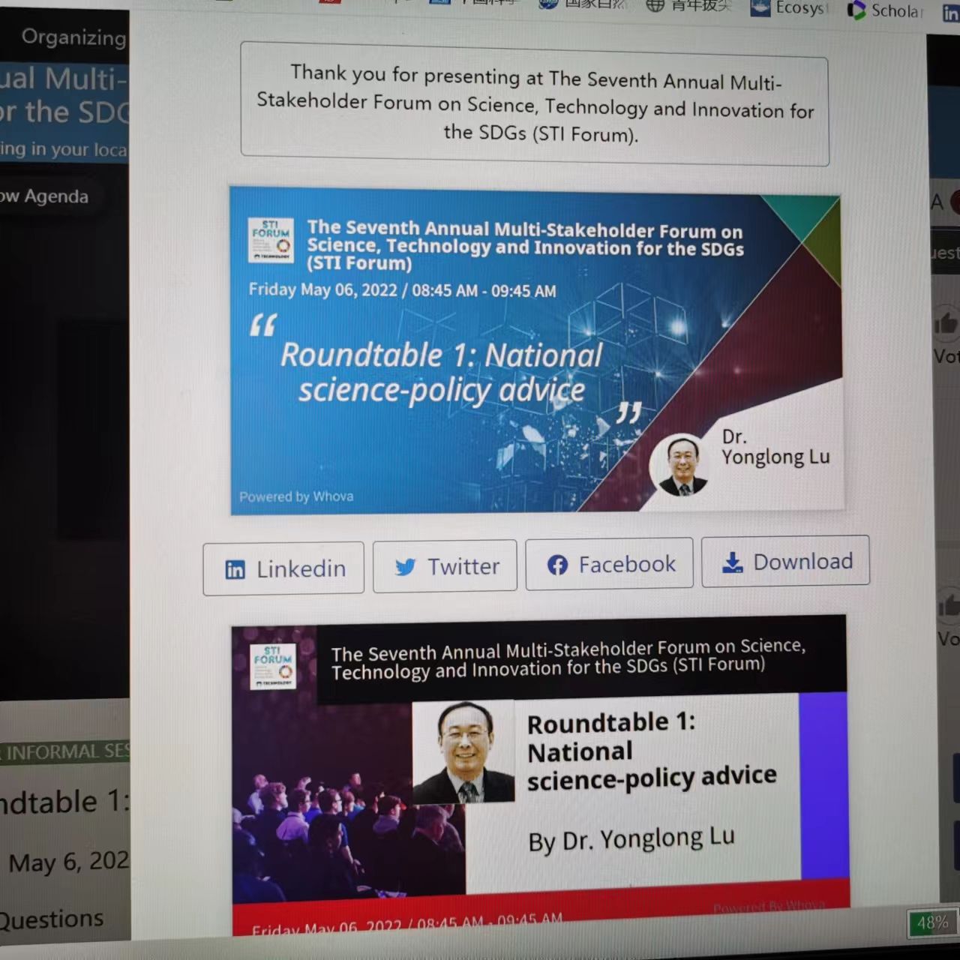
Task: Click the thank you message text box
Action: (535, 103)
